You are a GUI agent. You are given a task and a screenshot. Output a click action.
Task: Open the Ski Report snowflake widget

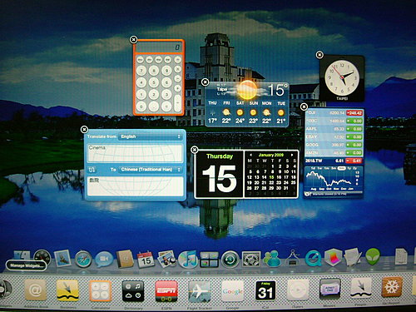392,287
